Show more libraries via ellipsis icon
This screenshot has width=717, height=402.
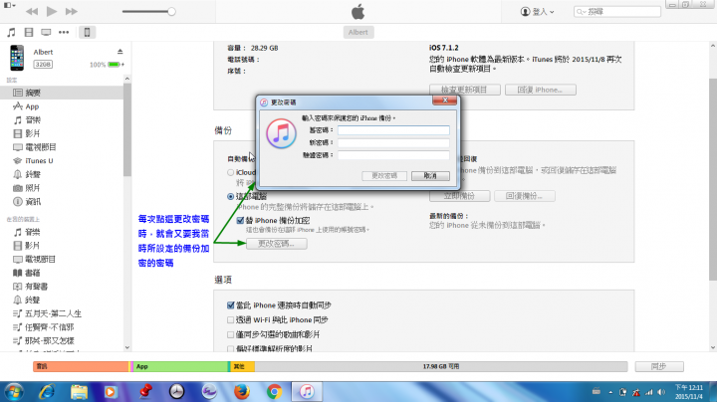[x=64, y=32]
